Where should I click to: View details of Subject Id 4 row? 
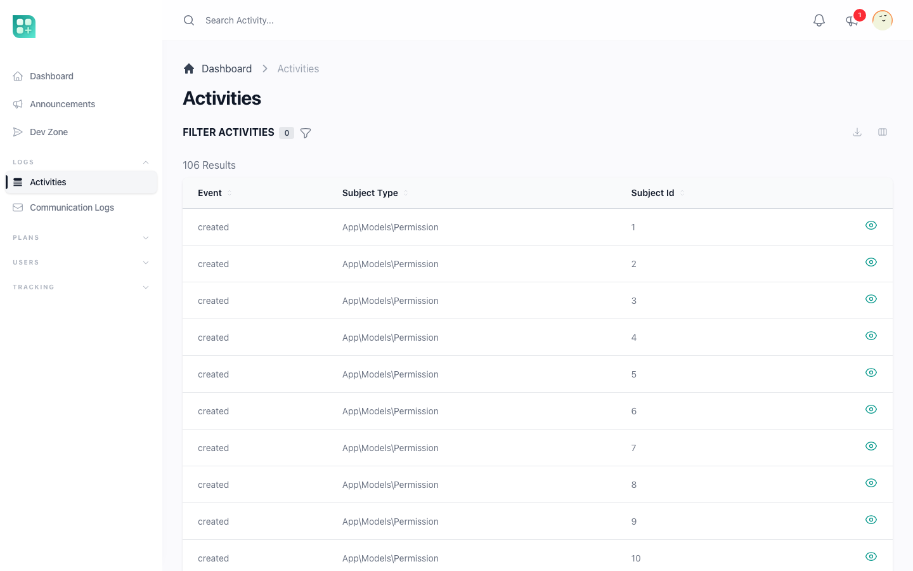(871, 336)
